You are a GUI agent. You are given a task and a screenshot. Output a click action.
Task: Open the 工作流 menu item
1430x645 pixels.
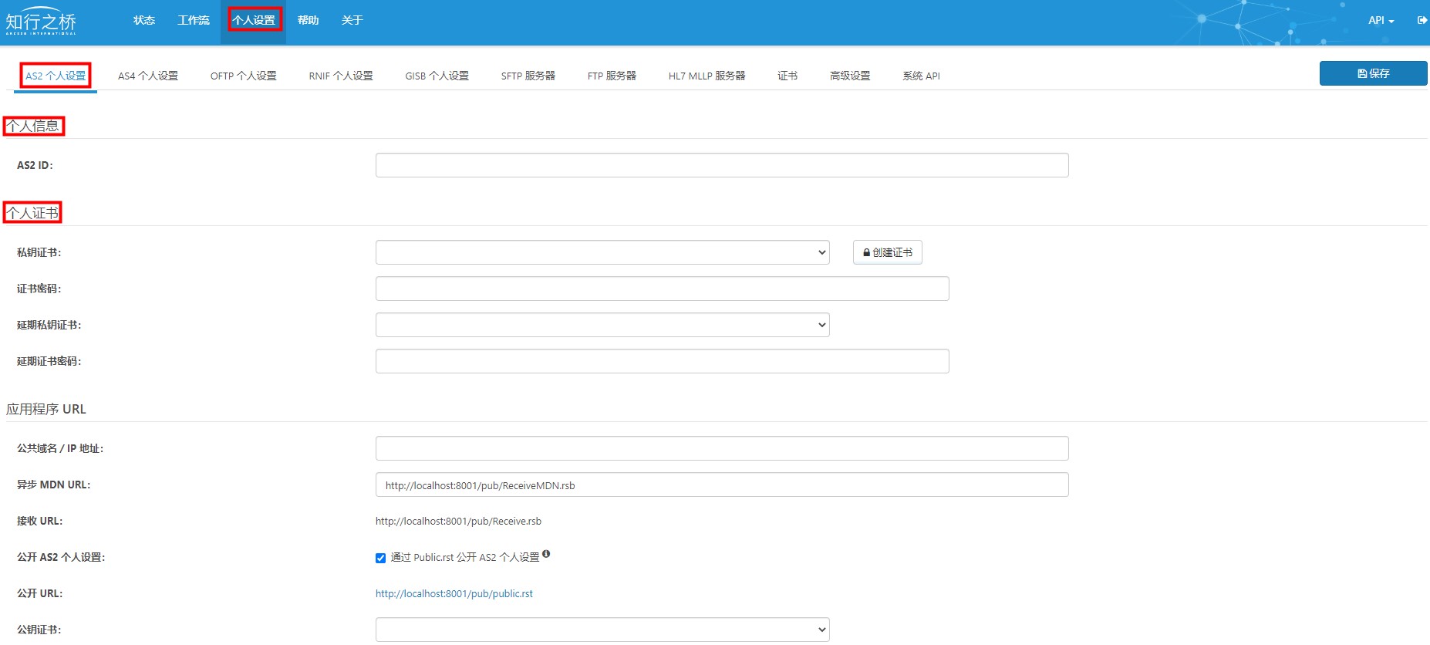[194, 21]
